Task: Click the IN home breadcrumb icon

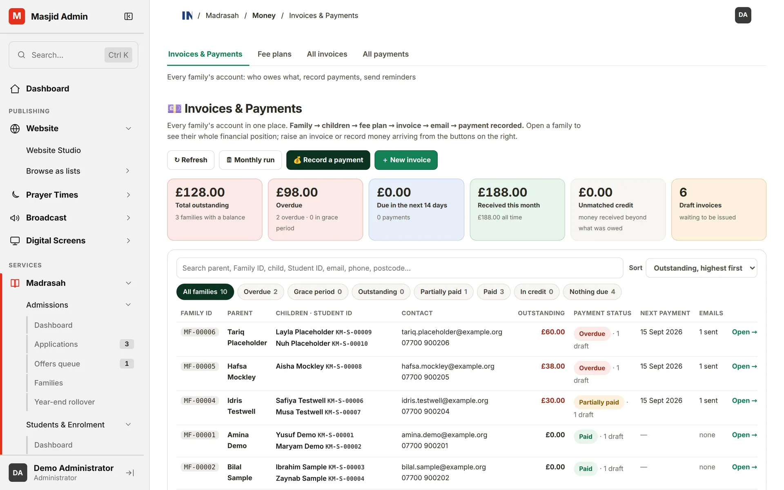Action: (187, 16)
